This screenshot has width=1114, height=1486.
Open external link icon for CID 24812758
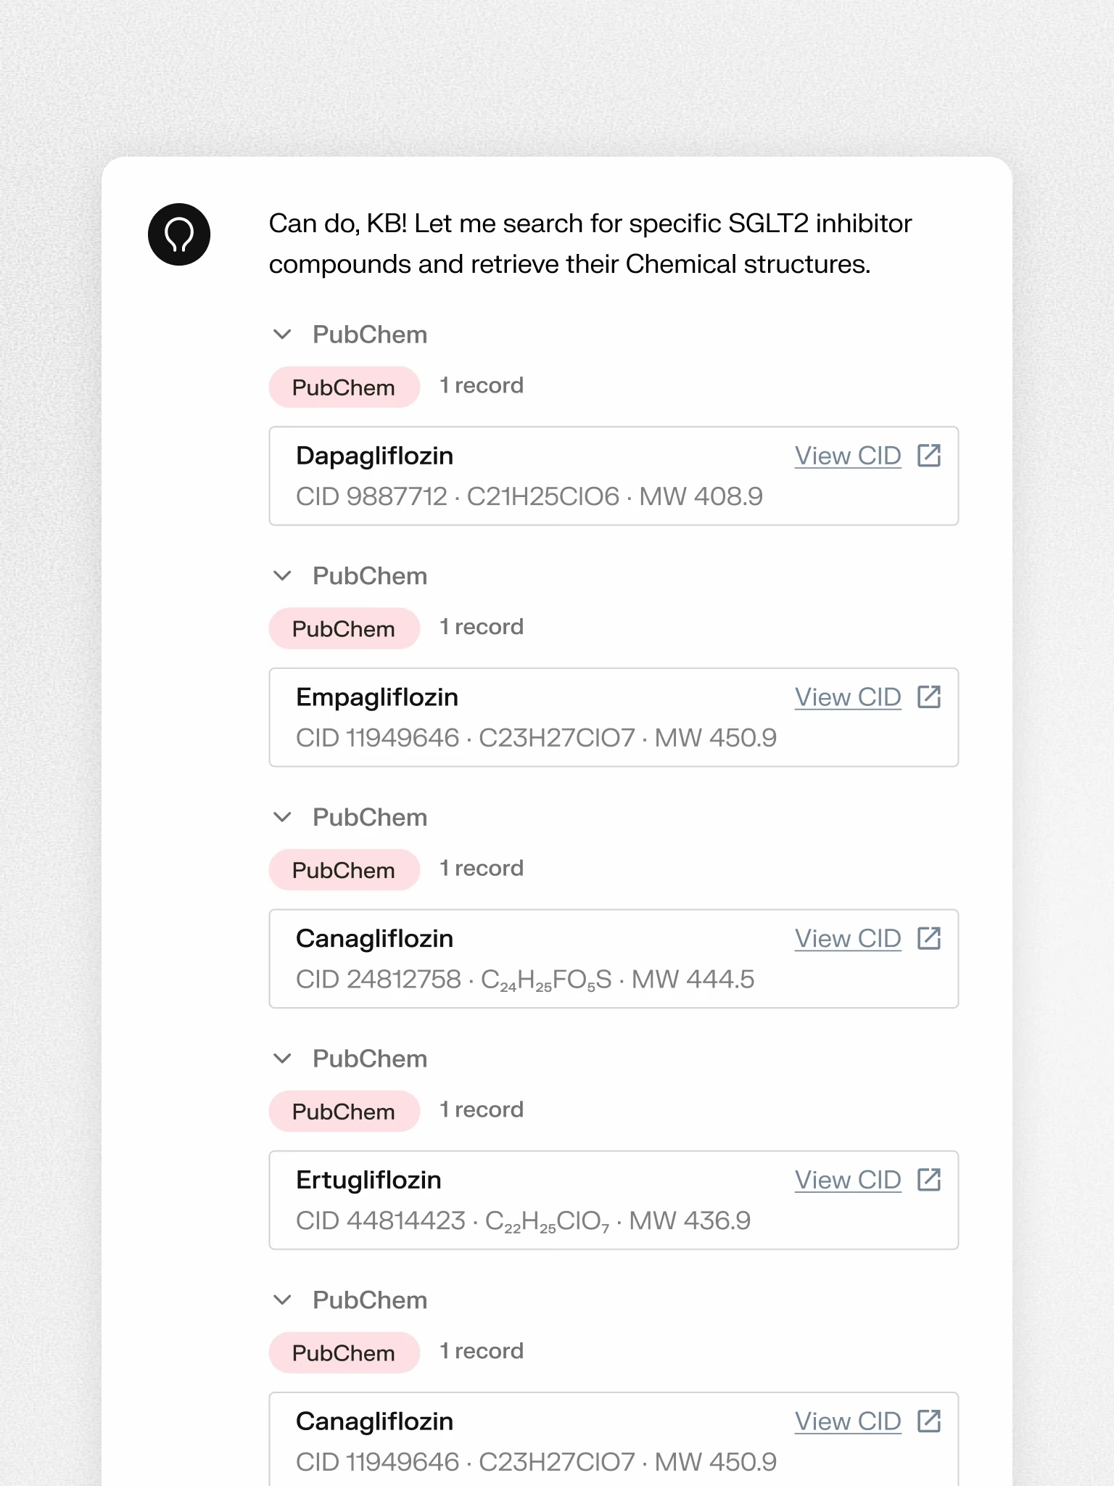pyautogui.click(x=929, y=938)
